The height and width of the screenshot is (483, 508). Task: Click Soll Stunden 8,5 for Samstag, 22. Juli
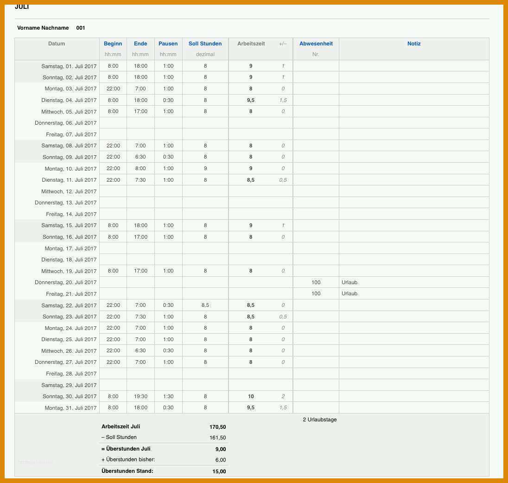pos(205,305)
